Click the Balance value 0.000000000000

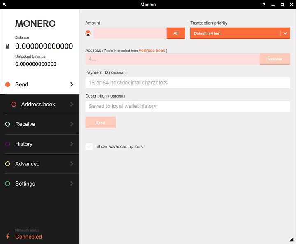tap(44, 46)
